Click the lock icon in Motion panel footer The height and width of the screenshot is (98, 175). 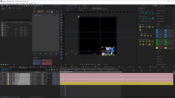(46, 54)
